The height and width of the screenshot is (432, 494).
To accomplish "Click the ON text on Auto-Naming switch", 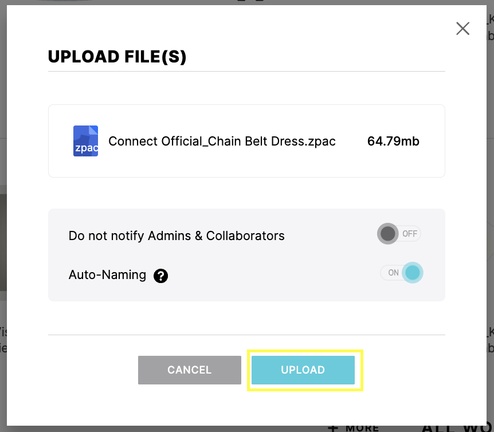I will tap(393, 273).
